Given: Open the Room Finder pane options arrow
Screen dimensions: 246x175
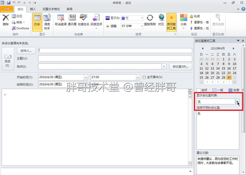Looking at the screenshot, I should (238, 41).
